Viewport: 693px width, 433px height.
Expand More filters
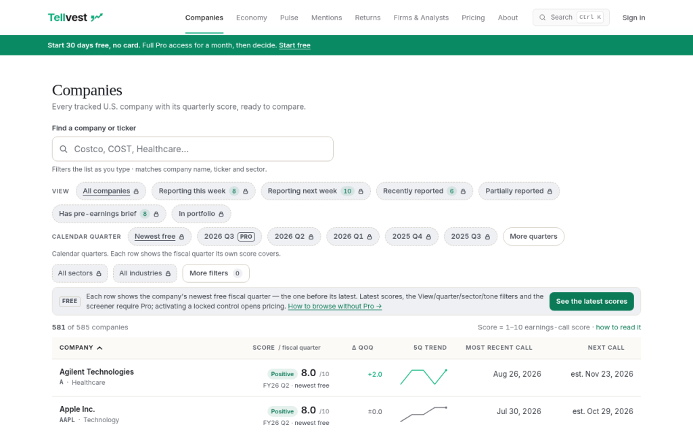click(216, 273)
